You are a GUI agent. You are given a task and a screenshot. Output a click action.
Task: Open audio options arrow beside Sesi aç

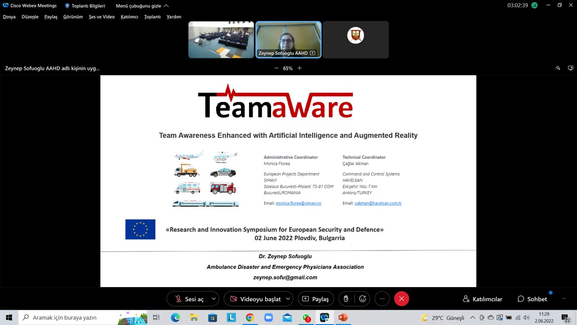[214, 299]
